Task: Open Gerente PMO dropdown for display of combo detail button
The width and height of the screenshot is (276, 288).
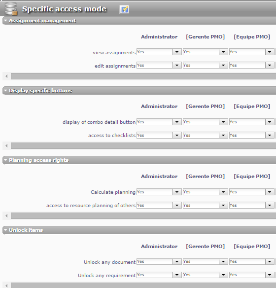Action: [x=223, y=122]
